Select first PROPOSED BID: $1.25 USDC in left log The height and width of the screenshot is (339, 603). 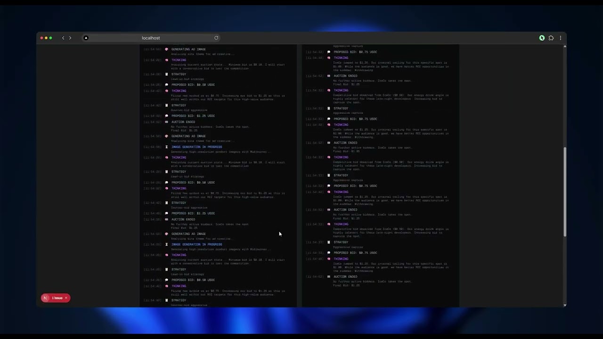coord(193,116)
